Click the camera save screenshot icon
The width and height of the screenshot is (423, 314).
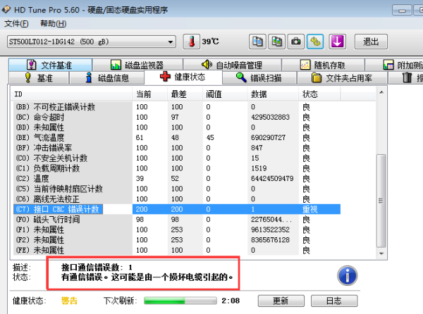296,42
